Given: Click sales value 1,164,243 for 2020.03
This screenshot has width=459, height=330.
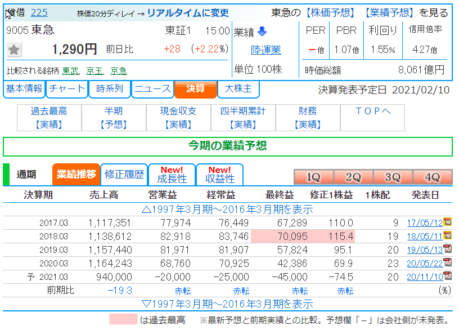Looking at the screenshot, I should [x=110, y=264].
